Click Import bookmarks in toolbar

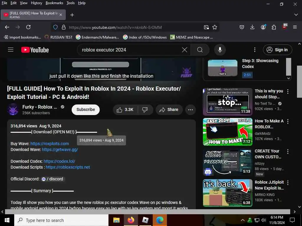pos(22,37)
